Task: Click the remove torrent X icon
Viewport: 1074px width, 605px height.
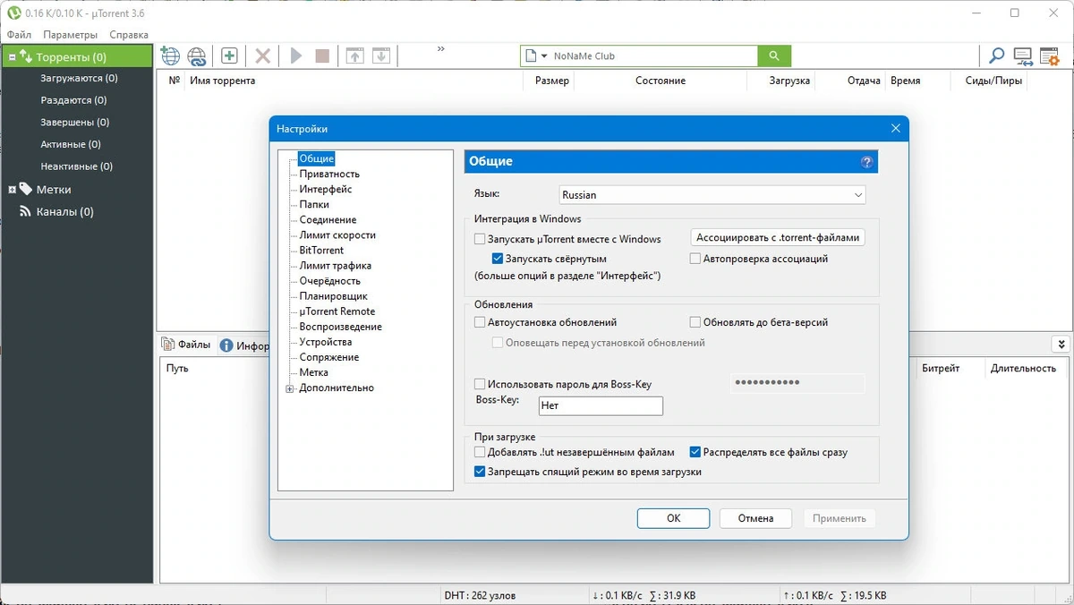Action: [262, 55]
